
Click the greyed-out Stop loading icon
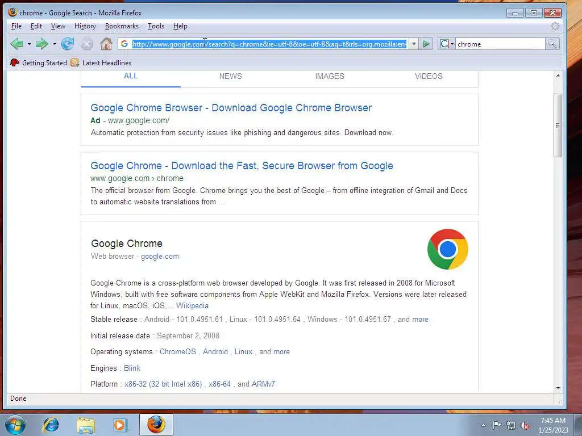(x=87, y=44)
